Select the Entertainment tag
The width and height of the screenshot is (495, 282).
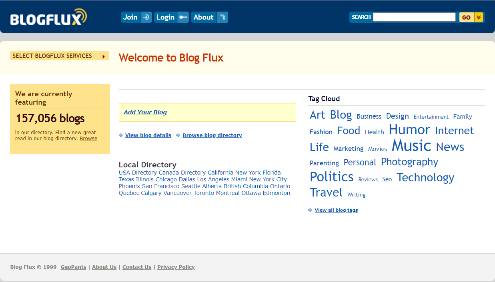[431, 117]
